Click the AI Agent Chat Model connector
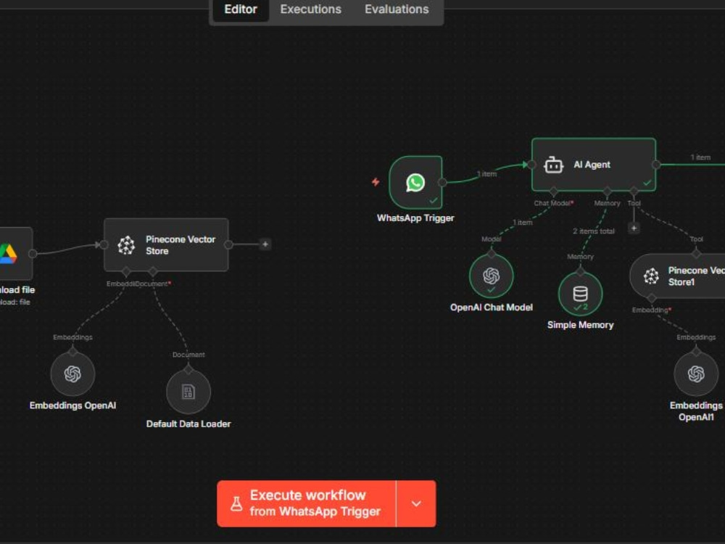The image size is (725, 544). [x=553, y=191]
